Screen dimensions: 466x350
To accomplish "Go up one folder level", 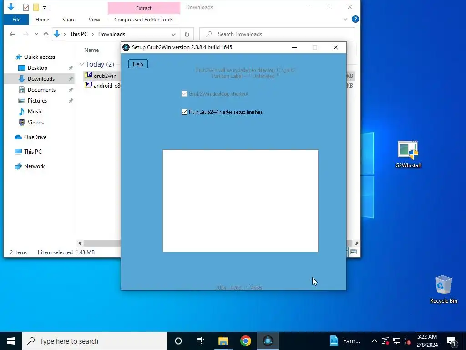I will tap(46, 34).
